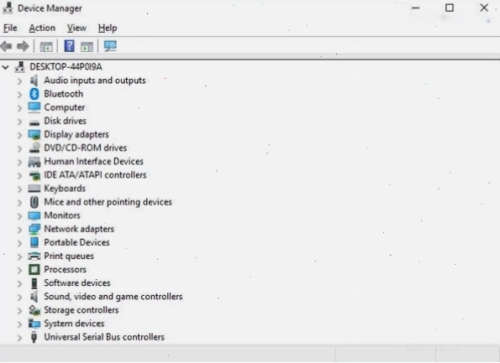Click the Display adapters category icon
The height and width of the screenshot is (363, 500).
[34, 135]
